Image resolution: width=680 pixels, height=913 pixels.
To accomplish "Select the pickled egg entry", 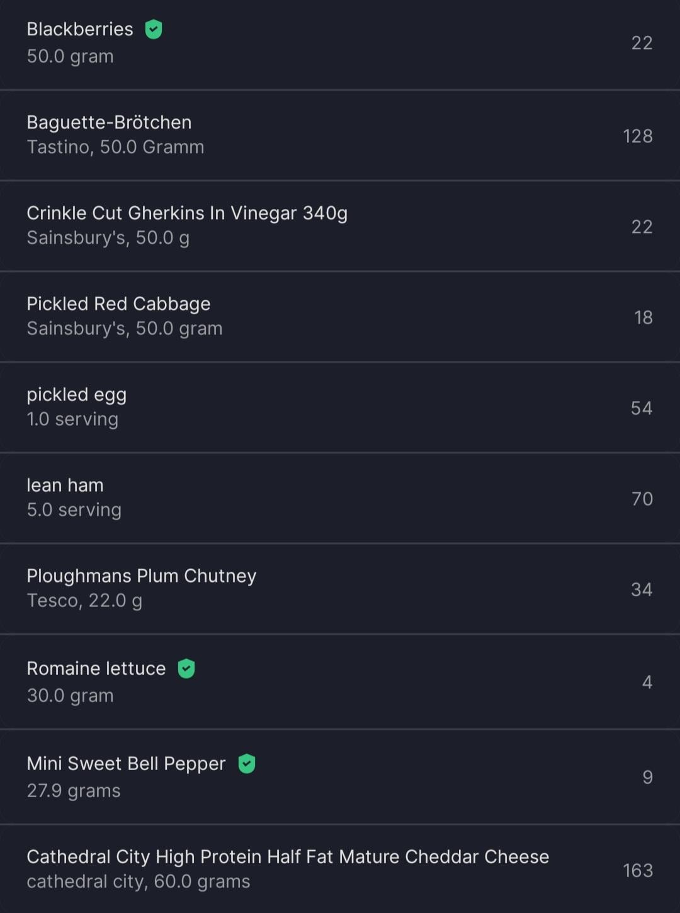I will (76, 395).
